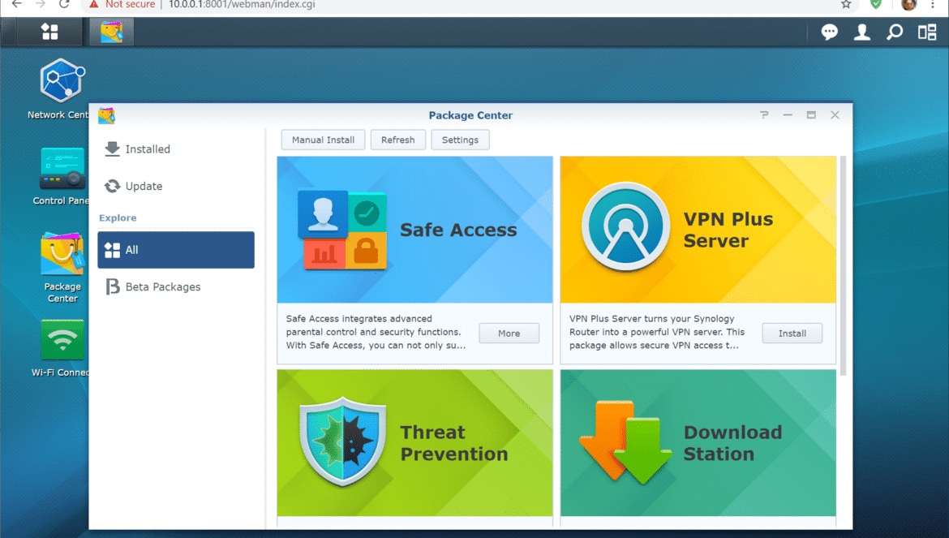Click the Explore section heading
Image resolution: width=949 pixels, height=538 pixels.
pyautogui.click(x=118, y=217)
